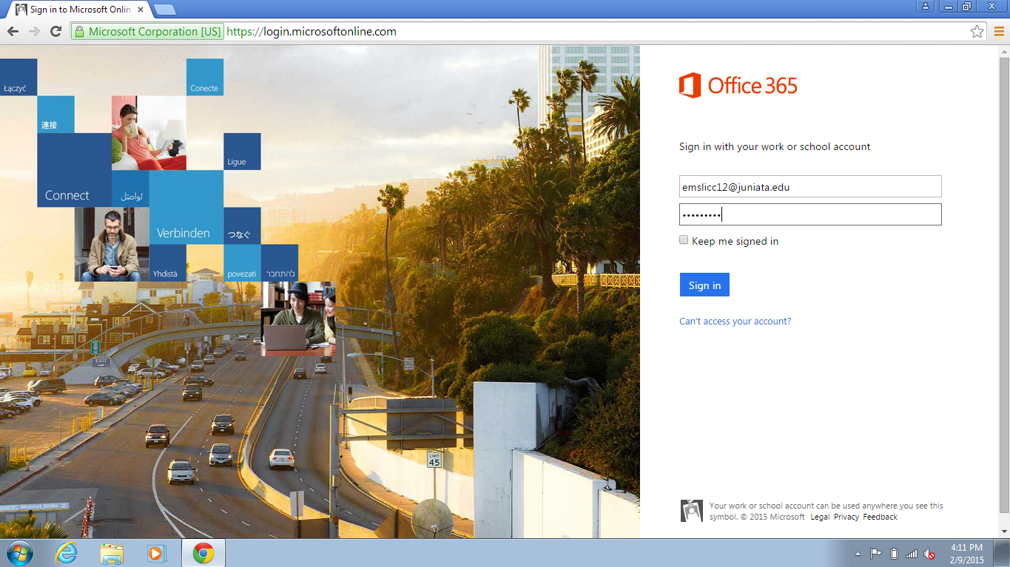Click the Chrome taskbar icon
The height and width of the screenshot is (567, 1010).
203,553
